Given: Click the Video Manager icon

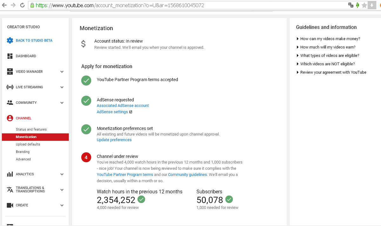Looking at the screenshot, I should click(10, 72).
